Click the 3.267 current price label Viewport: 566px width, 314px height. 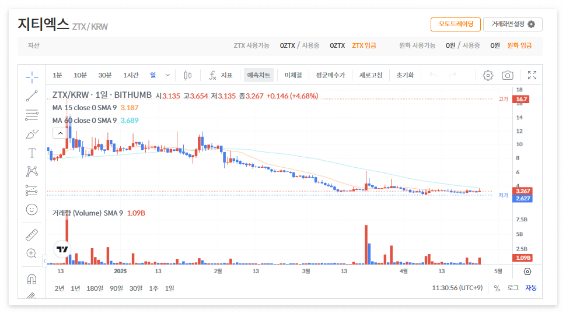(x=522, y=191)
